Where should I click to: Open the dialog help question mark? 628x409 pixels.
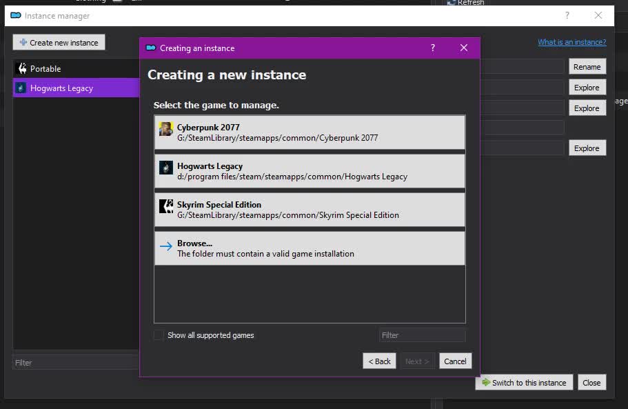(x=433, y=48)
